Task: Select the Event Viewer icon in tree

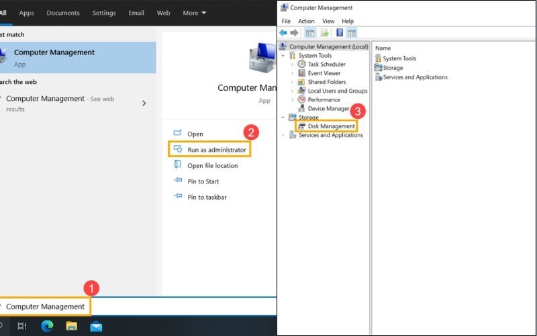Action: [x=301, y=73]
